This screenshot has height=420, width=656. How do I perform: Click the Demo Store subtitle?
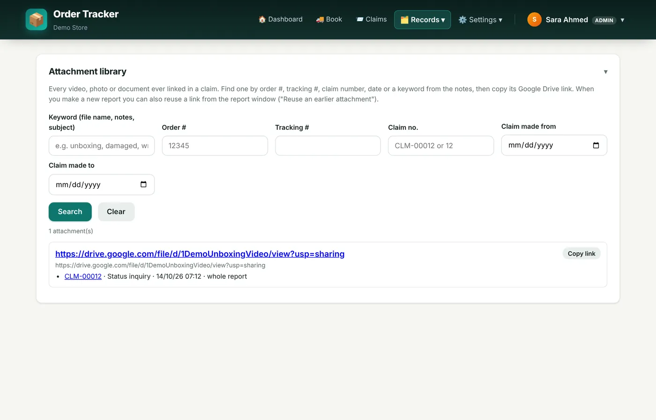pyautogui.click(x=70, y=28)
